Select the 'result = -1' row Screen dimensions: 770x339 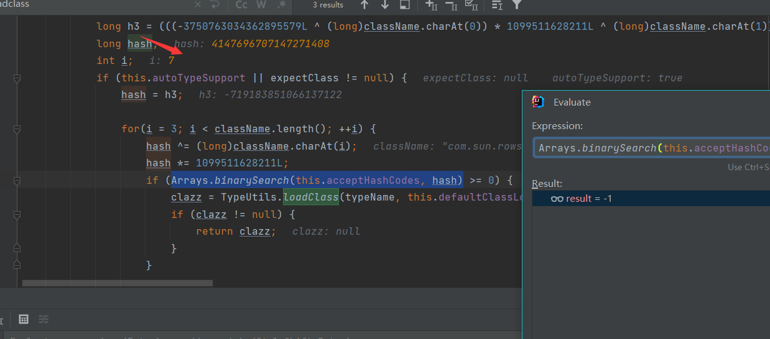pyautogui.click(x=651, y=199)
